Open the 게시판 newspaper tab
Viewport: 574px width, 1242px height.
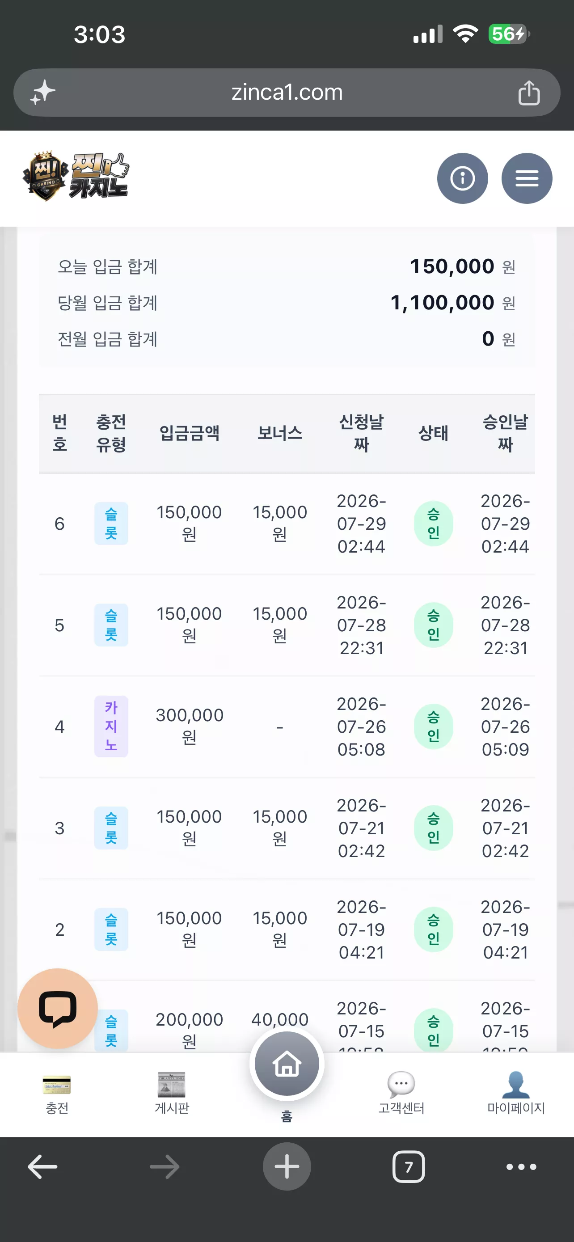tap(172, 1094)
